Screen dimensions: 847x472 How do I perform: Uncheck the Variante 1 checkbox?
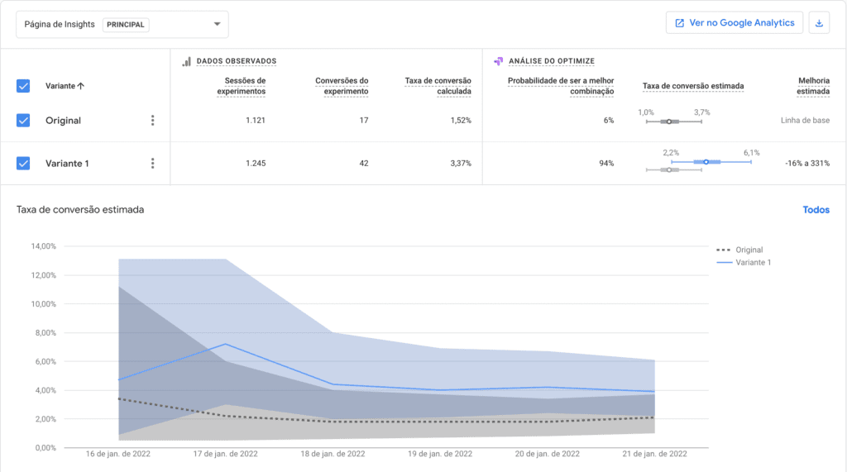(x=23, y=163)
